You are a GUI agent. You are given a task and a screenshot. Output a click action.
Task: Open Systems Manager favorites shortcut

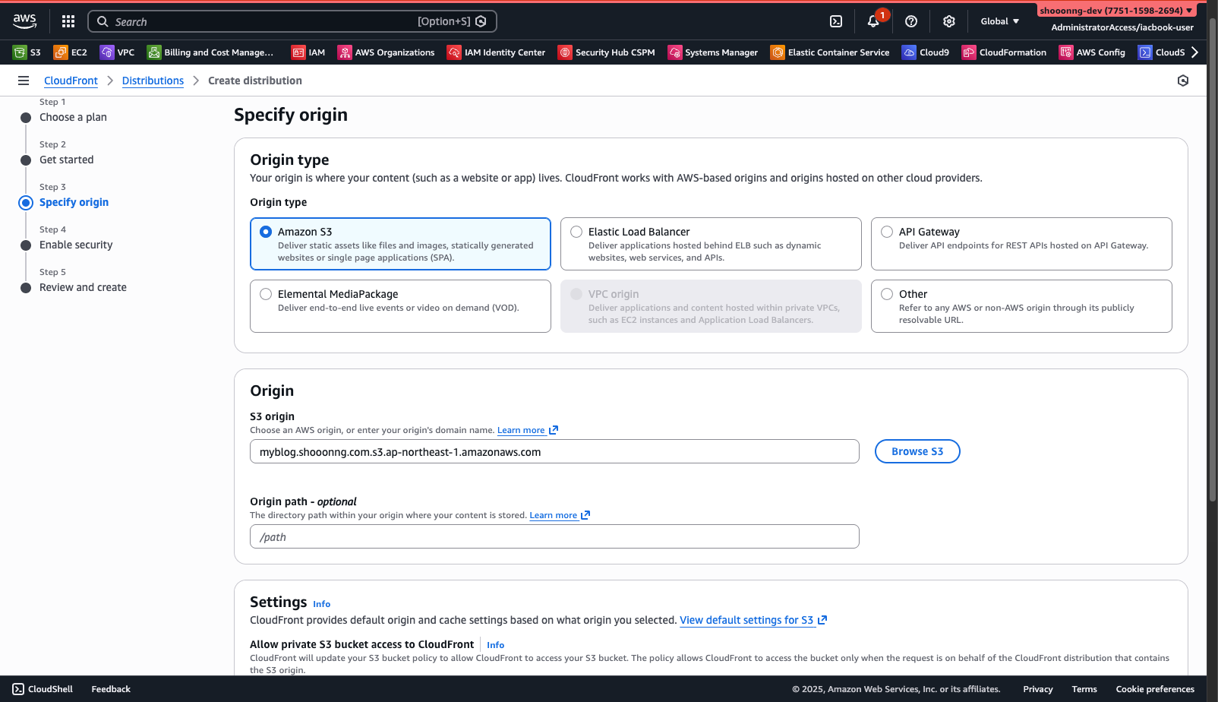[713, 52]
